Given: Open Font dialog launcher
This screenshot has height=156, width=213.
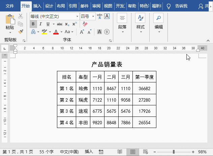Looking at the screenshot, I should coord(110,41).
